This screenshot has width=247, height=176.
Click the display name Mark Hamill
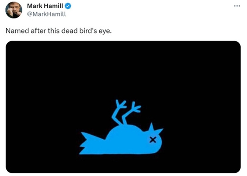click(45, 6)
